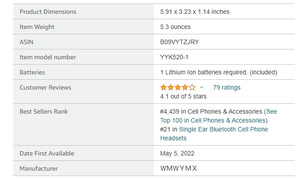This screenshot has height=180, width=304.
Task: Click the May 5, 2022 date value
Action: [x=177, y=153]
